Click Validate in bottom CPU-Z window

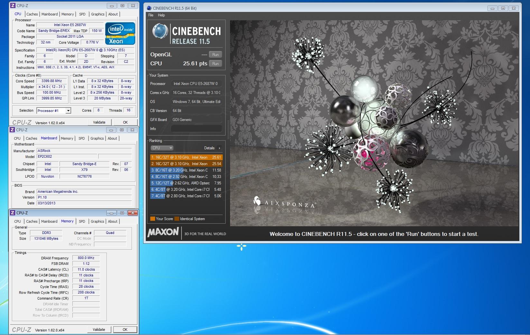99,330
